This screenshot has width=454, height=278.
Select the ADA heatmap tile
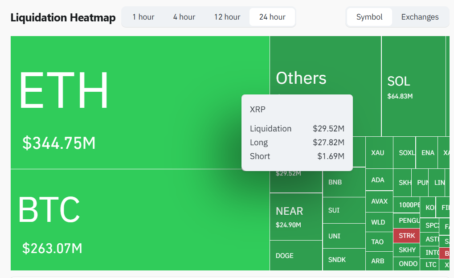point(379,180)
